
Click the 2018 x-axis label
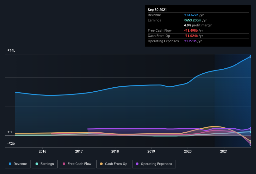(115, 151)
